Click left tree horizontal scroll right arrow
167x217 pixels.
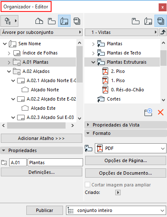[73, 125]
